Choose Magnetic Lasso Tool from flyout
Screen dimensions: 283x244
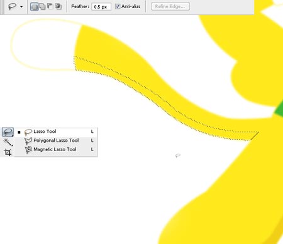click(56, 149)
